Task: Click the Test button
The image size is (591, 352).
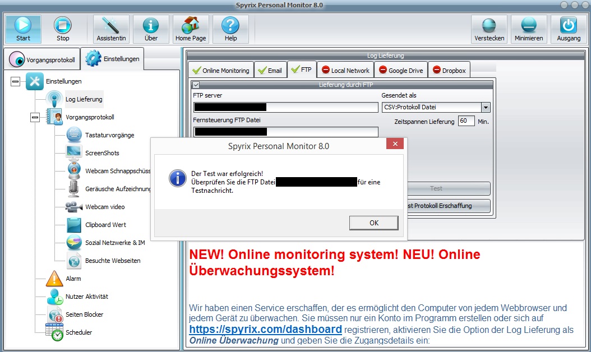Action: tap(449, 188)
